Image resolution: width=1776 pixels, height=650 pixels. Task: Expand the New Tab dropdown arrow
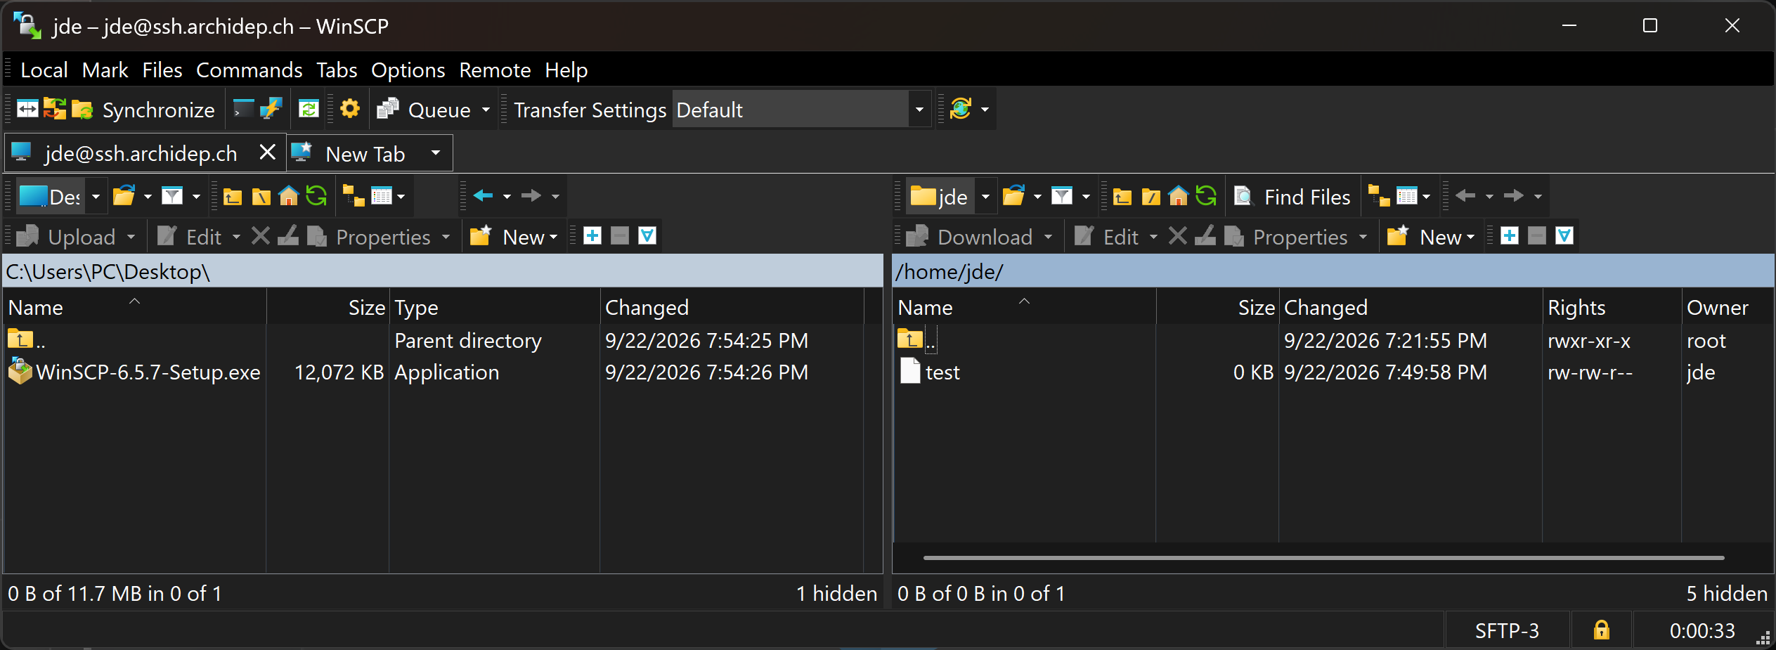pyautogui.click(x=436, y=153)
